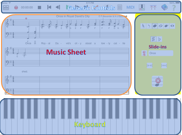Select the dotted quarter note duration
Image resolution: width=182 pixels, height=135 pixels.
pos(167,26)
